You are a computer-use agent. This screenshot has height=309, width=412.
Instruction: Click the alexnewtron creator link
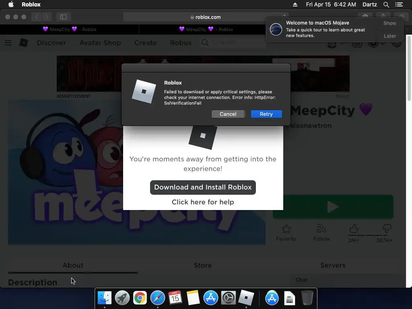click(309, 126)
